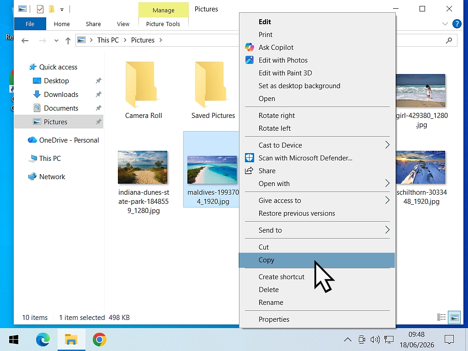Launch Google Chrome from taskbar
468x351 pixels.
point(99,340)
